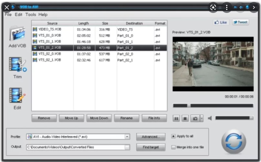The width and height of the screenshot is (261, 162).
Task: Click the 02:32:46 length cell
Action: [84, 60]
